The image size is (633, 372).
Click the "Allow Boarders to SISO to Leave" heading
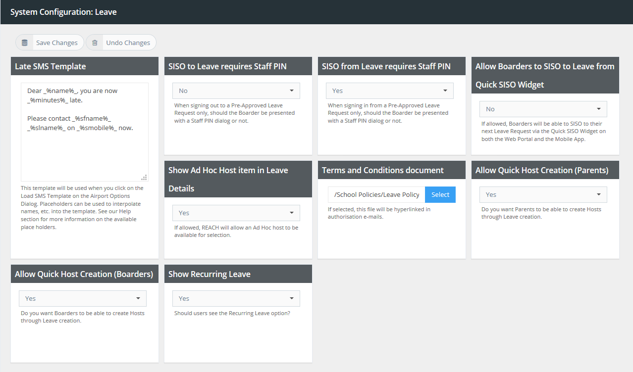[545, 75]
